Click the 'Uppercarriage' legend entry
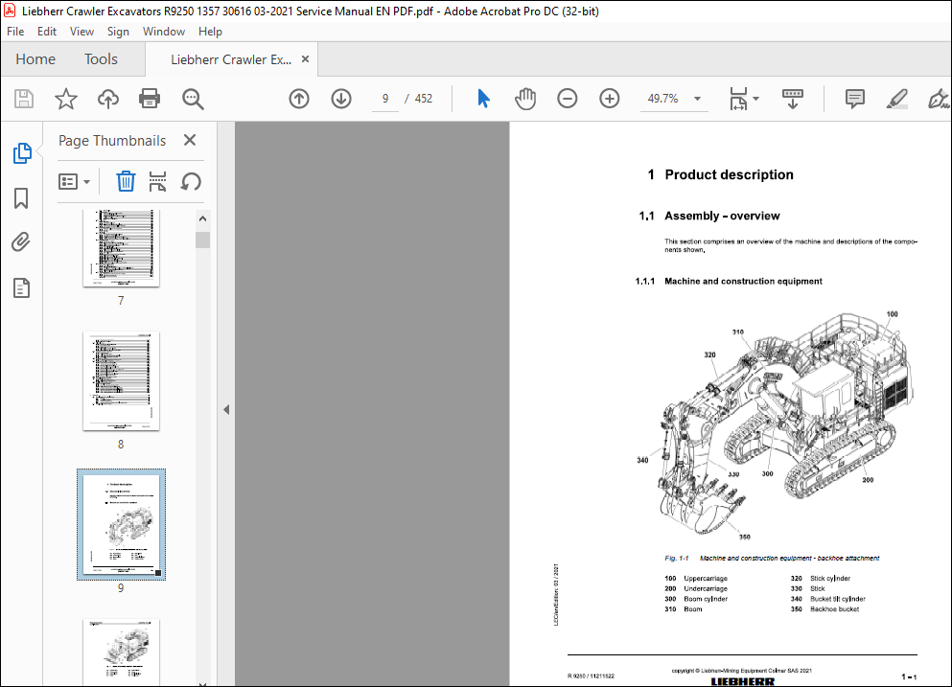 click(706, 579)
